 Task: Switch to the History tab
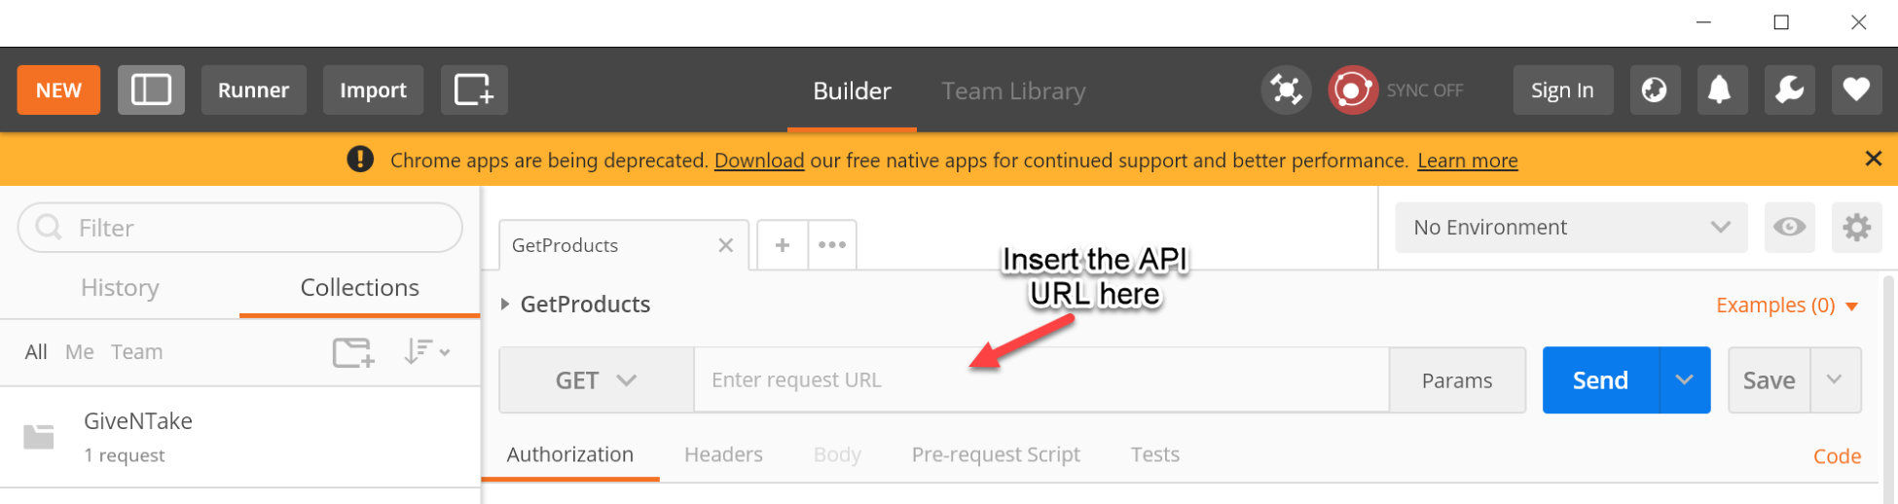pos(120,288)
